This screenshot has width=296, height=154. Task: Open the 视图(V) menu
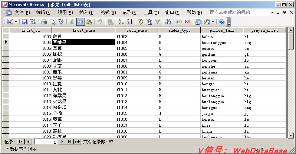(x=65, y=13)
